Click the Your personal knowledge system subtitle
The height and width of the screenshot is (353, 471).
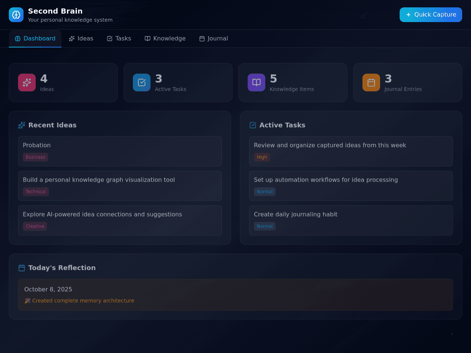coord(70,20)
